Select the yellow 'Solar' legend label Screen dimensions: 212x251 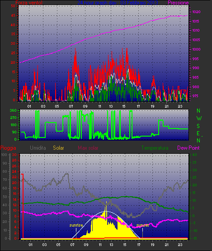pyautogui.click(x=58, y=148)
